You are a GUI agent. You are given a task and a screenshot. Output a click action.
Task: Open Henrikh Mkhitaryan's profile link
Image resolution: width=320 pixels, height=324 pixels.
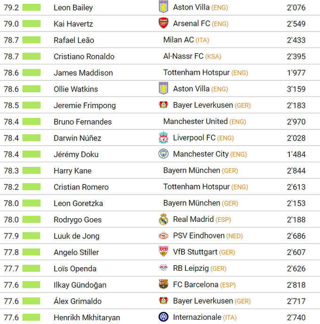pyautogui.click(x=87, y=317)
